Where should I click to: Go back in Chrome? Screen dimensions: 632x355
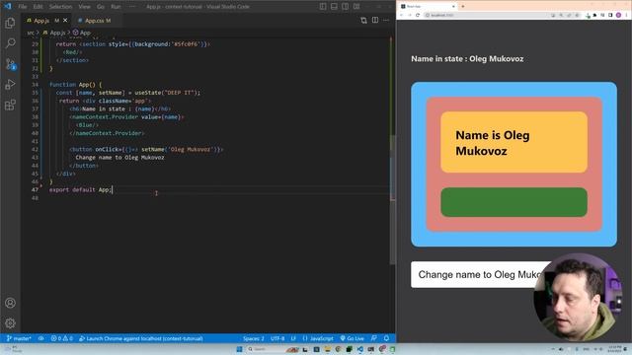pyautogui.click(x=402, y=15)
